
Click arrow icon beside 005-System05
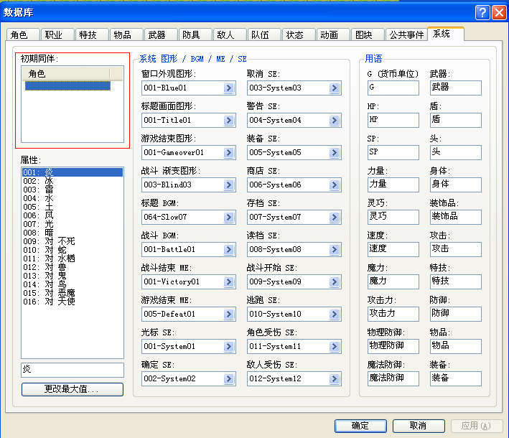pyautogui.click(x=335, y=153)
